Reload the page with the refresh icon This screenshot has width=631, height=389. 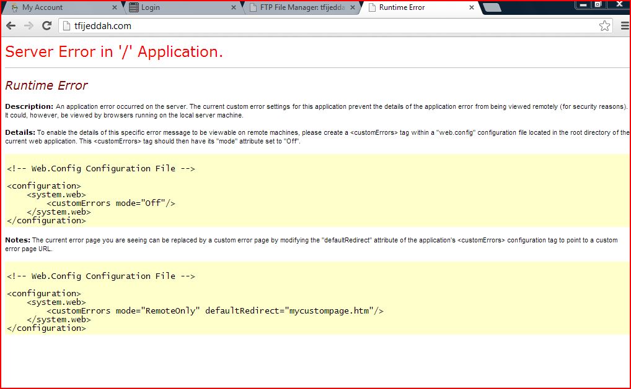[x=46, y=26]
